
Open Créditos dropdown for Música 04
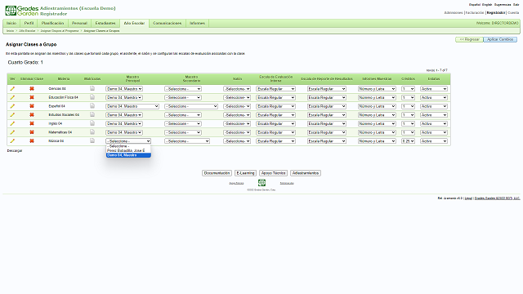(x=408, y=141)
